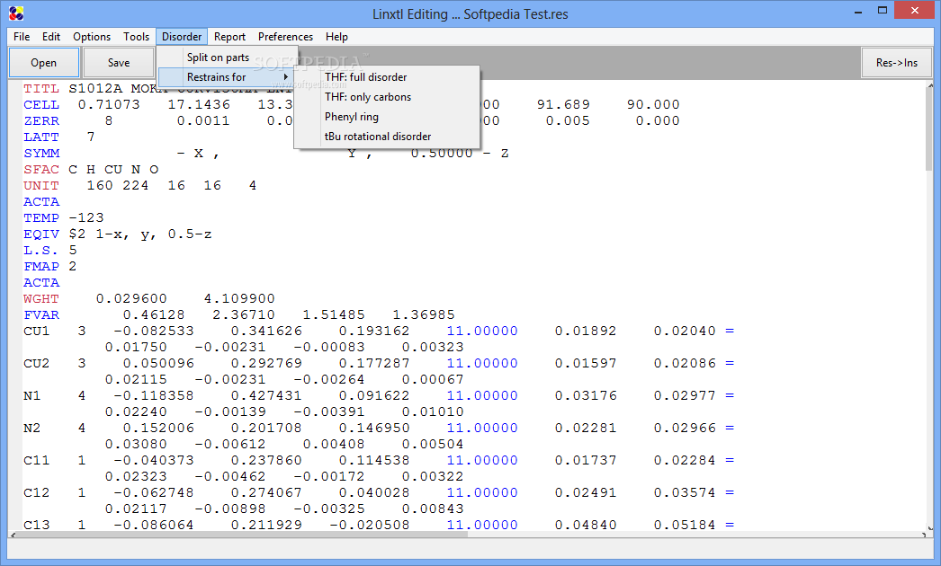Click the horizontal scrollbar thumb
Viewport: 941px width, 566px height.
(242, 535)
